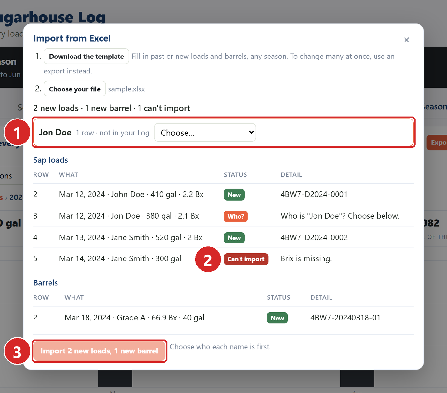Click the STATUS header in Sap loads table
This screenshot has height=393, width=447.
point(235,175)
